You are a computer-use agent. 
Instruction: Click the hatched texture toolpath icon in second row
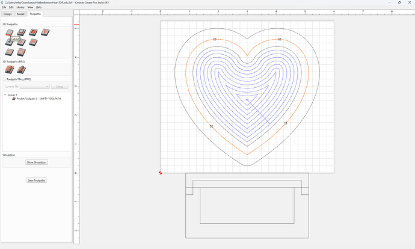click(33, 42)
